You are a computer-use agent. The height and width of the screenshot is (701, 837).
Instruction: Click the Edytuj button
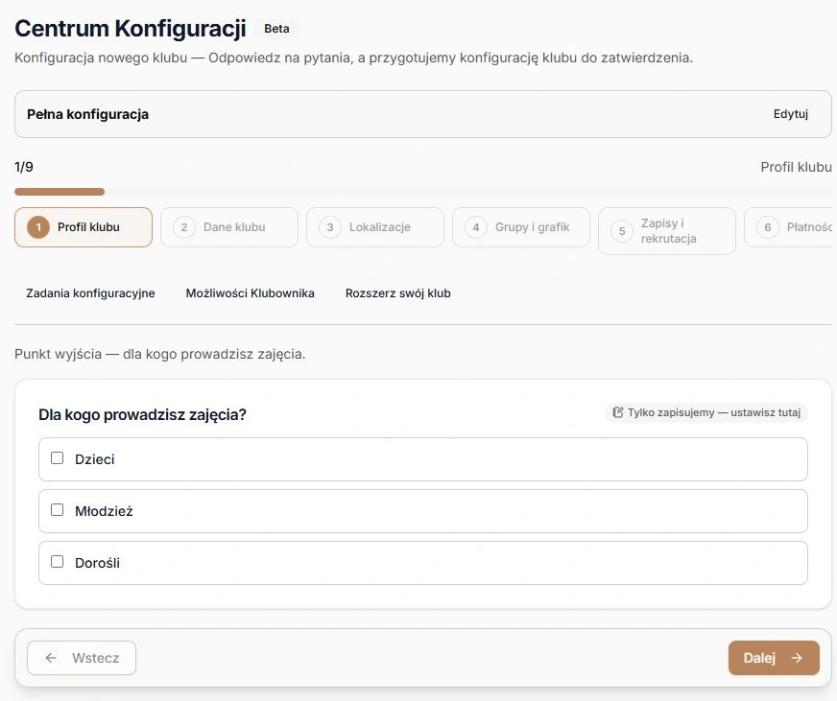click(791, 114)
